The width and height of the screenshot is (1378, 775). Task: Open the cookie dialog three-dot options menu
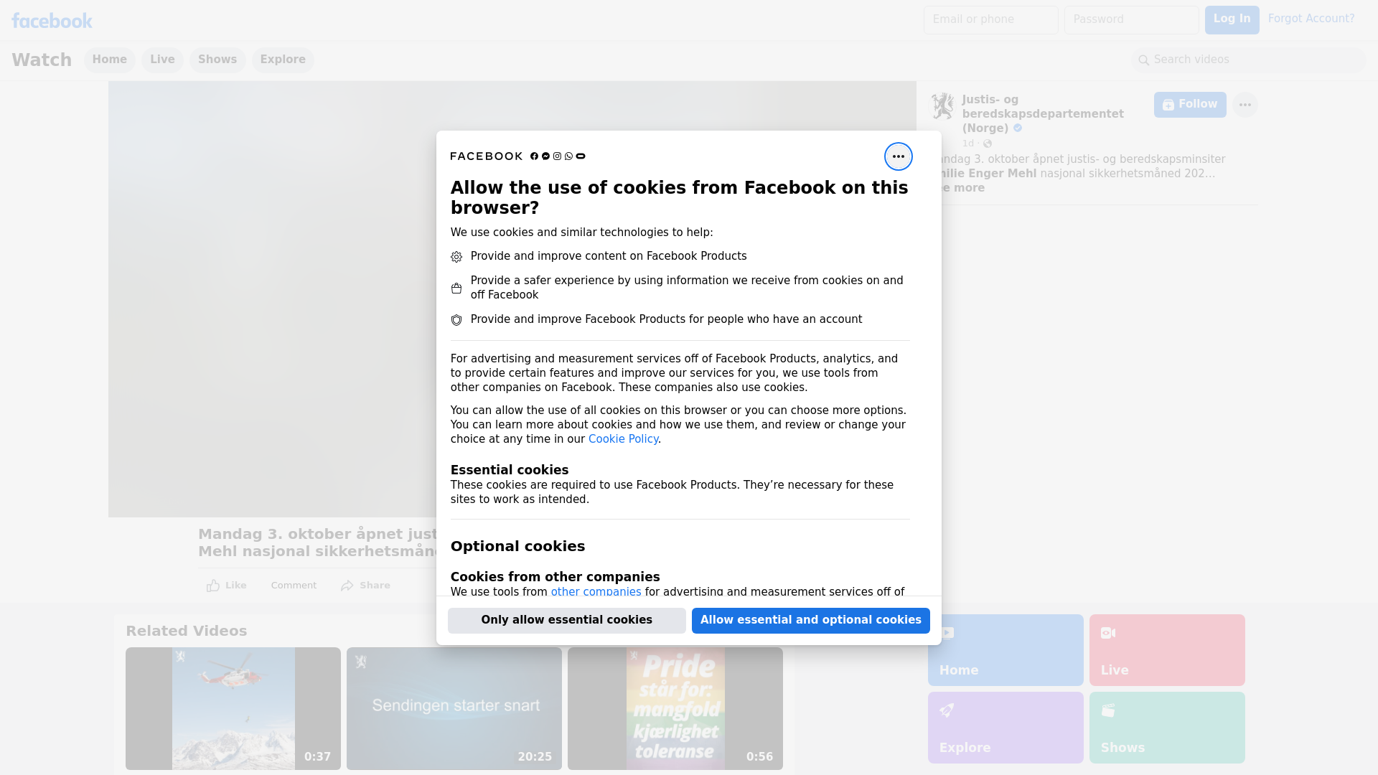898,156
